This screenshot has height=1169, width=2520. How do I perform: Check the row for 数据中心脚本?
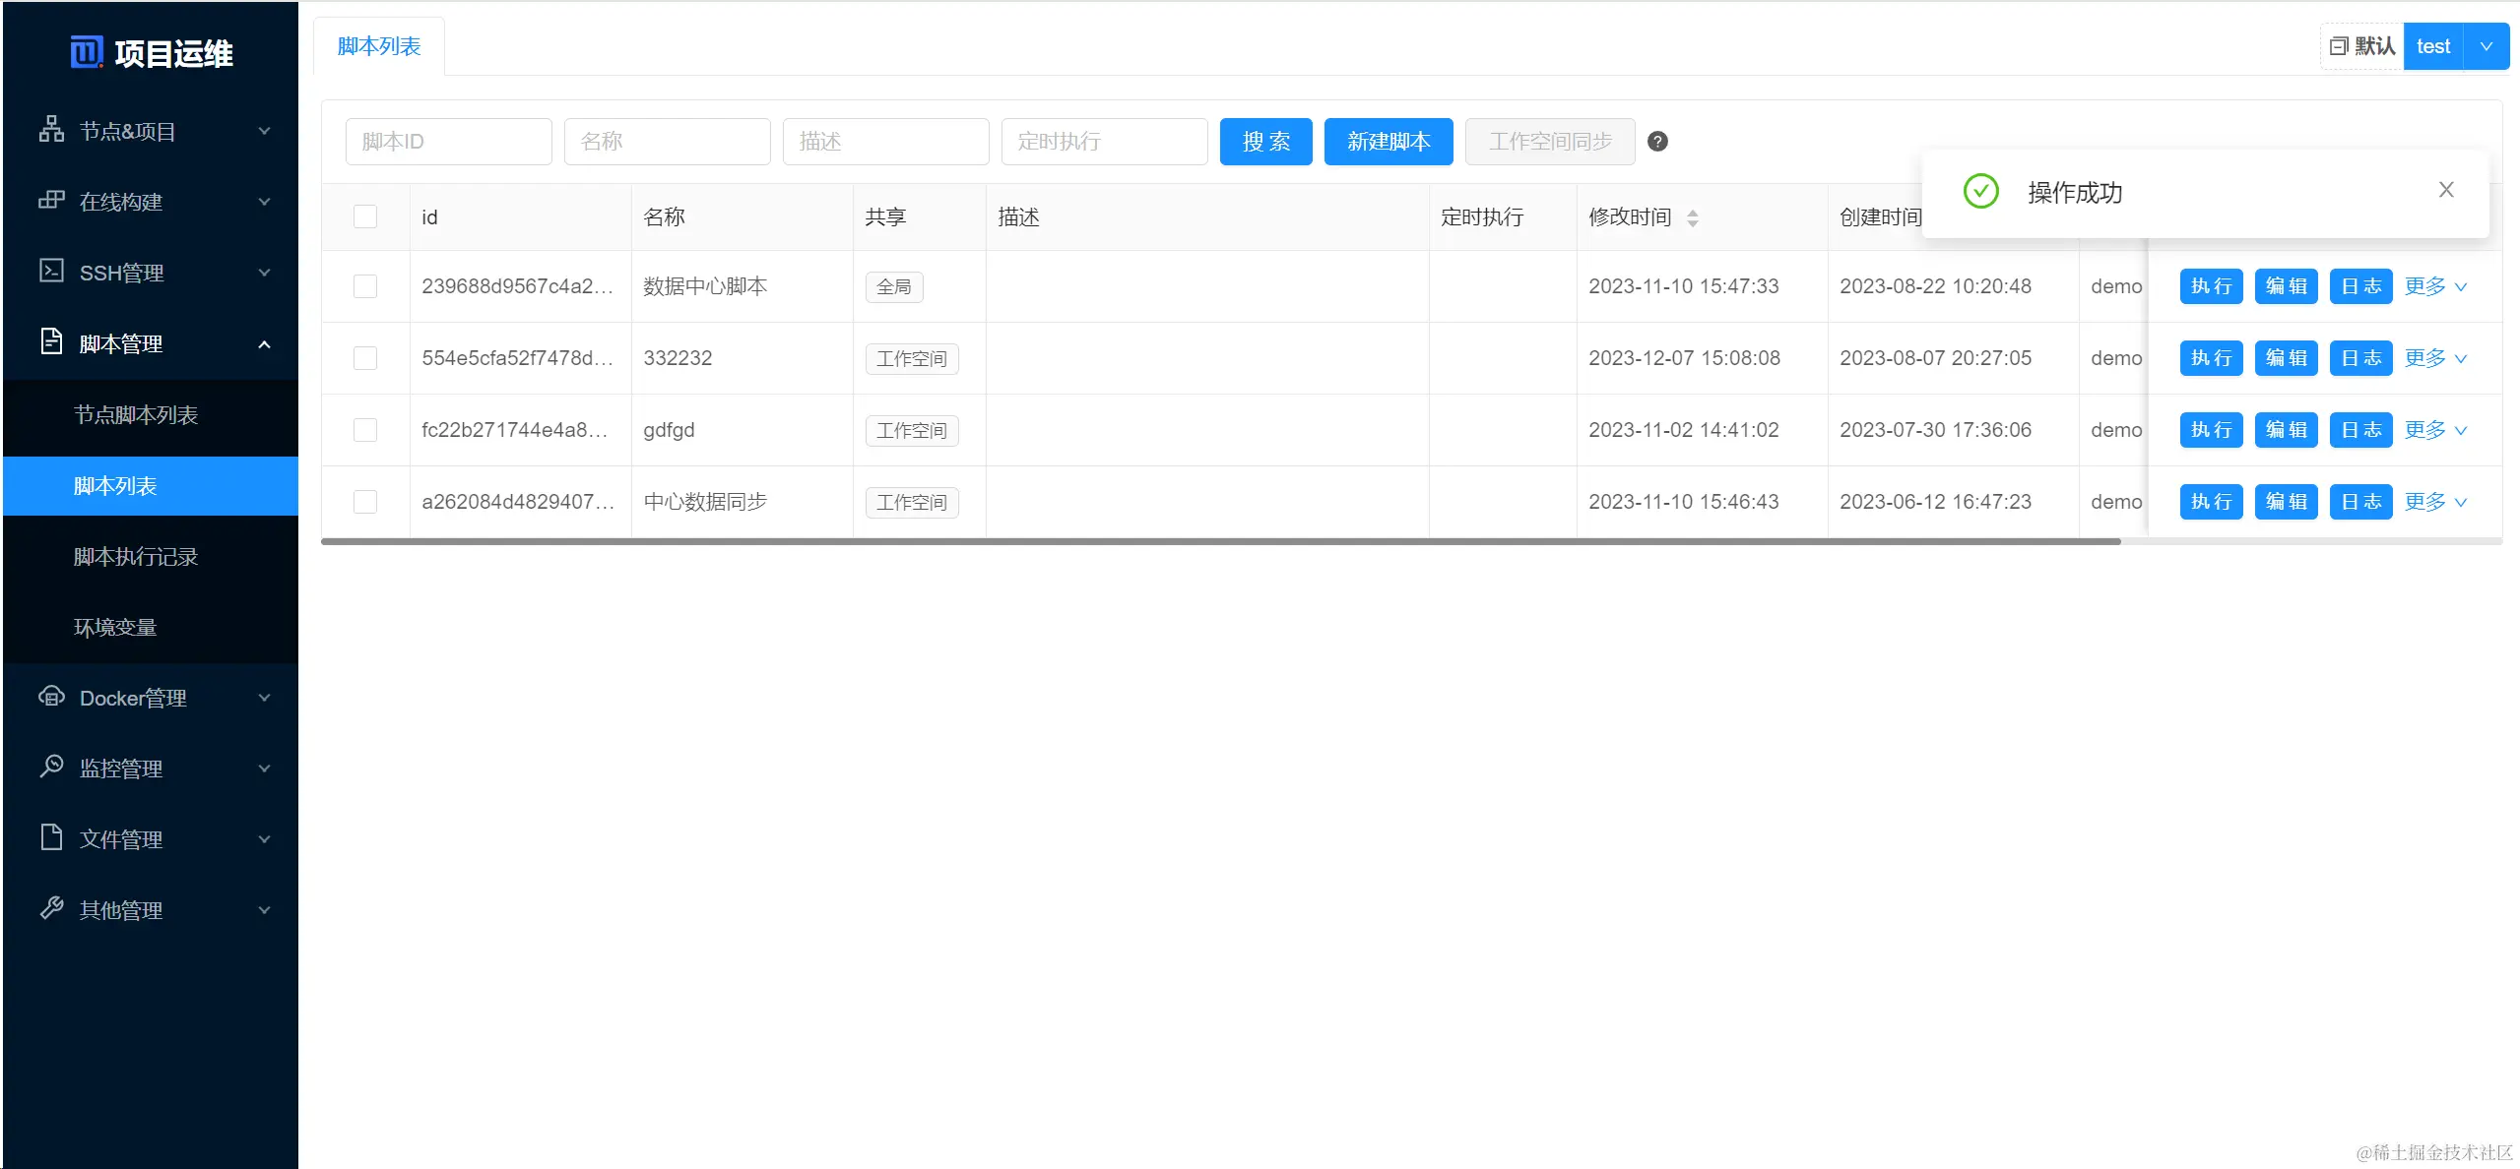(x=365, y=286)
